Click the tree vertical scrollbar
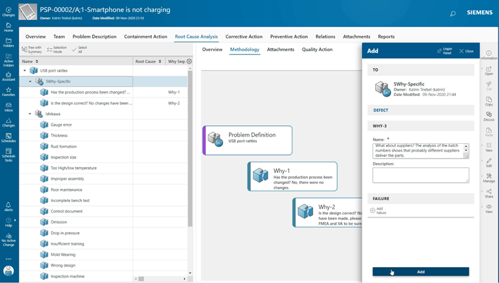The width and height of the screenshot is (499, 283). (x=190, y=148)
